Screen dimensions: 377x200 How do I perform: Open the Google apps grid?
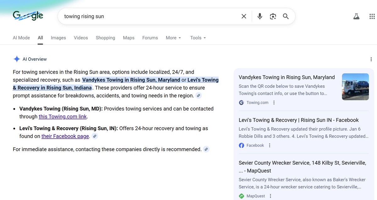pos(372,16)
